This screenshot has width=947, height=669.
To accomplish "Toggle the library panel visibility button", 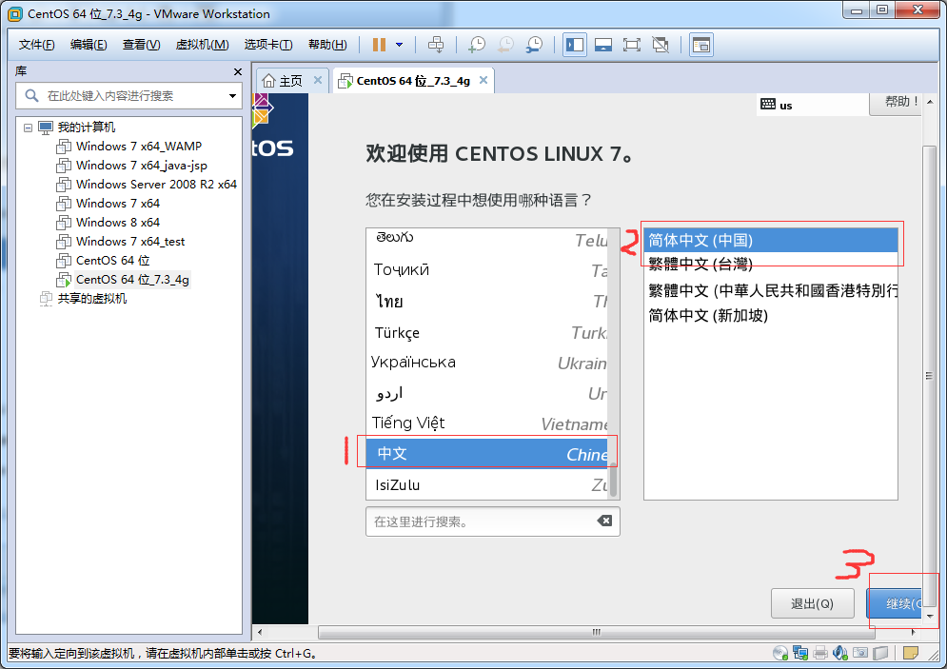I will point(574,45).
